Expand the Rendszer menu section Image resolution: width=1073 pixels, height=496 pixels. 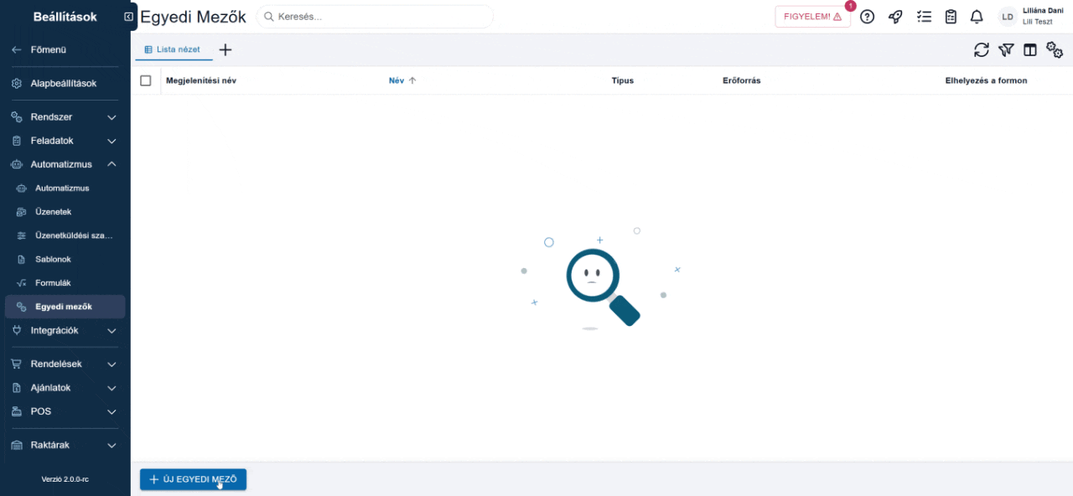click(x=111, y=117)
